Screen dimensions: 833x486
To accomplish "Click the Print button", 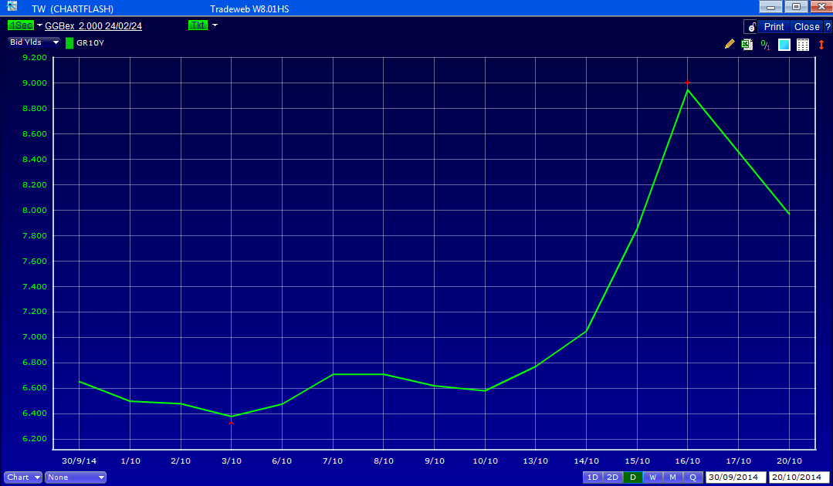I will [x=774, y=26].
